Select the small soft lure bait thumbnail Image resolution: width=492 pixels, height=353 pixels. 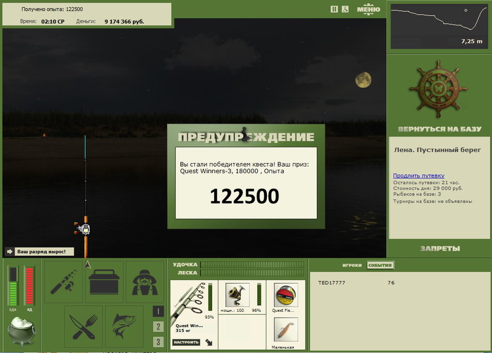(285, 330)
